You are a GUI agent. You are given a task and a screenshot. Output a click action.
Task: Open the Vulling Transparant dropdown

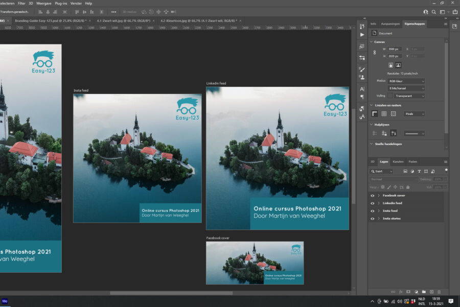tap(409, 96)
